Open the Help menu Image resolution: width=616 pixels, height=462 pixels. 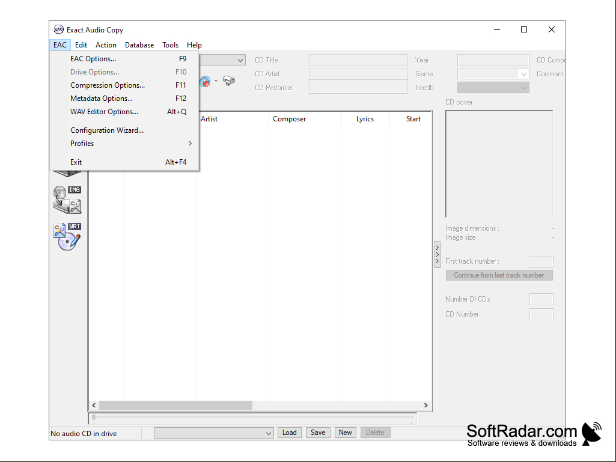pyautogui.click(x=195, y=45)
